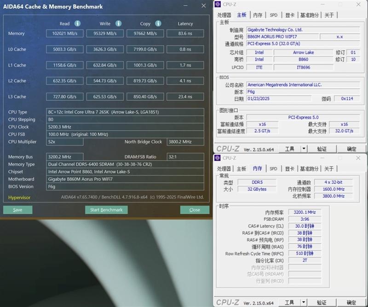The width and height of the screenshot is (368, 307).
Task: Open 基准跑分 tab in top CPU-Z window
Action: 309,15
